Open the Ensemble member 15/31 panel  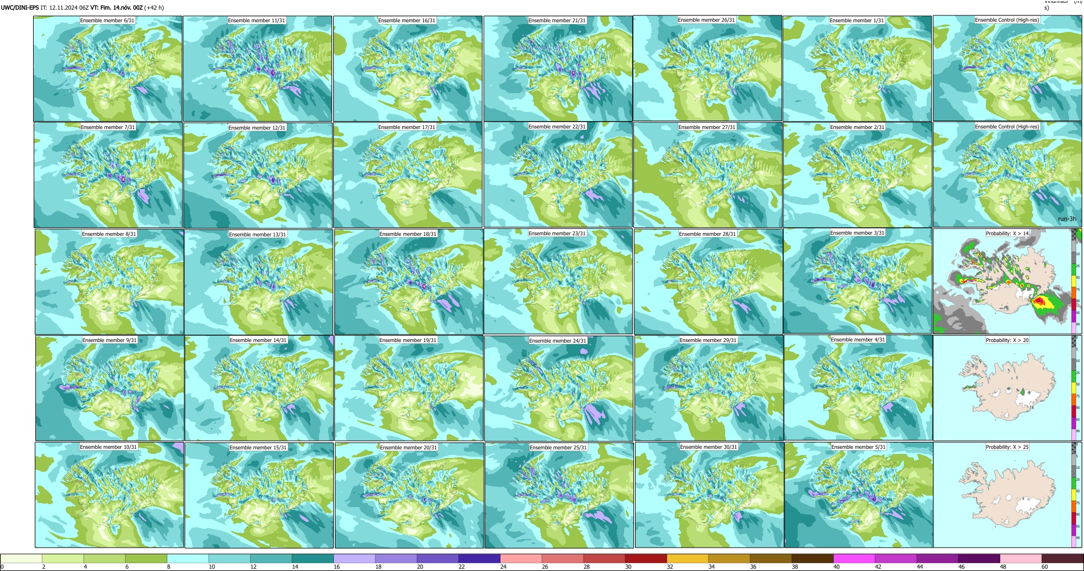point(259,495)
